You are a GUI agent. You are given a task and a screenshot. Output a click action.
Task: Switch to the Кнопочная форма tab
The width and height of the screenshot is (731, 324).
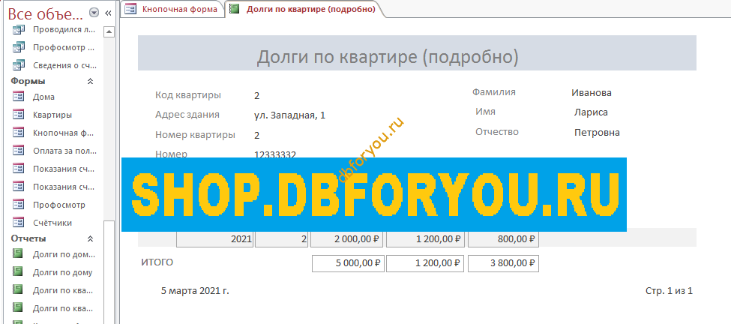(172, 9)
